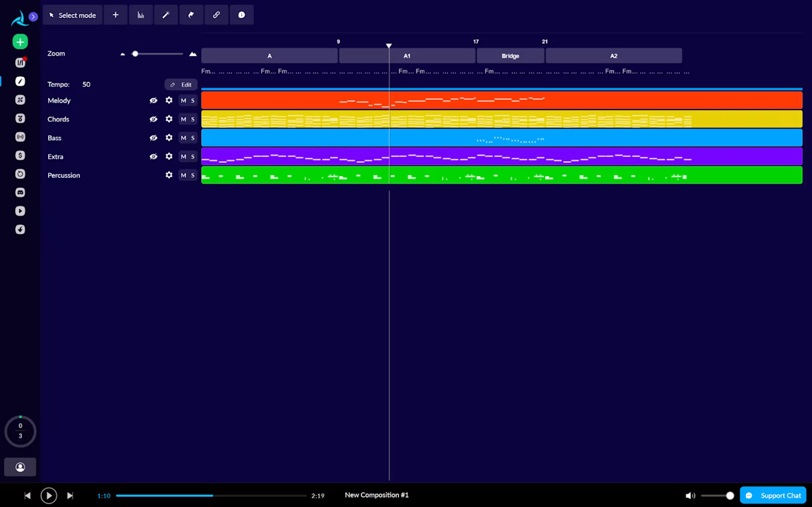This screenshot has width=812, height=507.
Task: Expand the left sidebar with chevron arrow
Action: 33,17
